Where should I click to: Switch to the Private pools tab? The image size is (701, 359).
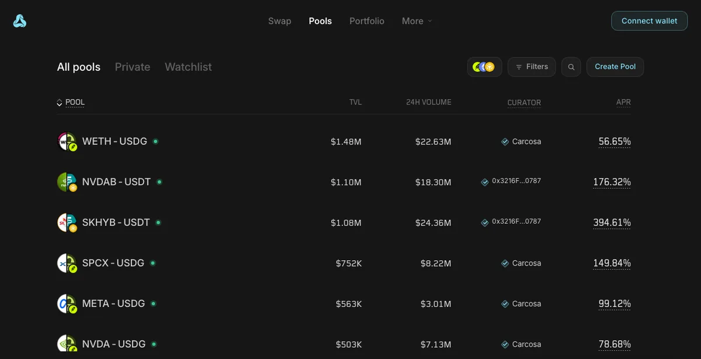tap(133, 67)
